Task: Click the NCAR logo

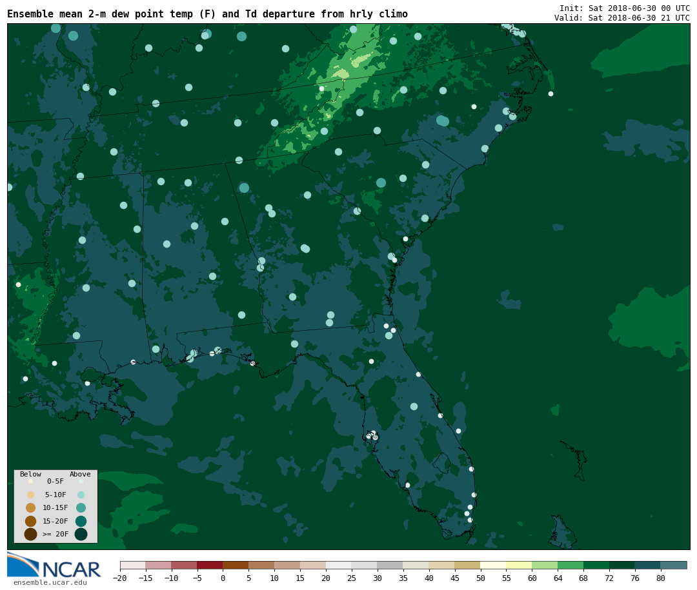Action: point(54,565)
